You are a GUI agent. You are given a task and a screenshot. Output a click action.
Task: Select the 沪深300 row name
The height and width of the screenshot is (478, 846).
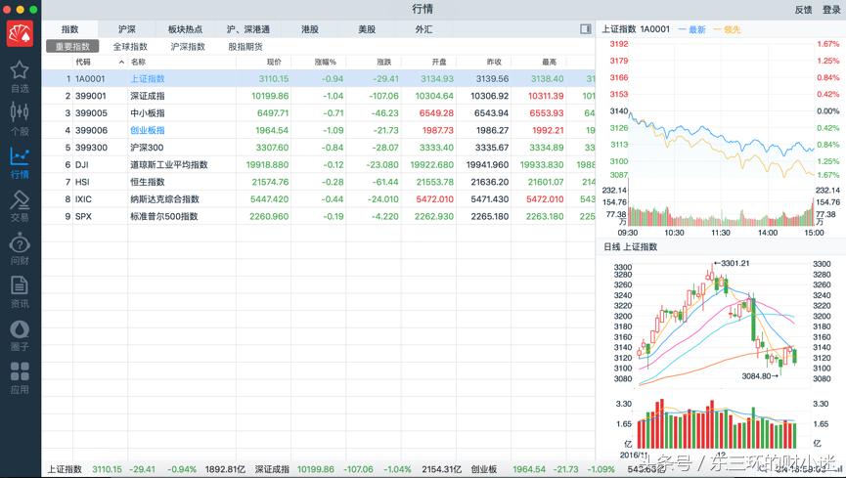[147, 148]
